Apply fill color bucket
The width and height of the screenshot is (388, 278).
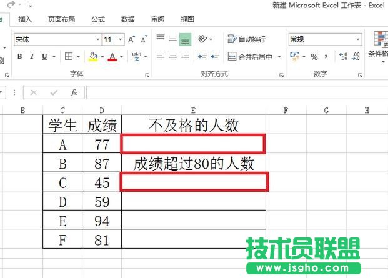point(93,57)
